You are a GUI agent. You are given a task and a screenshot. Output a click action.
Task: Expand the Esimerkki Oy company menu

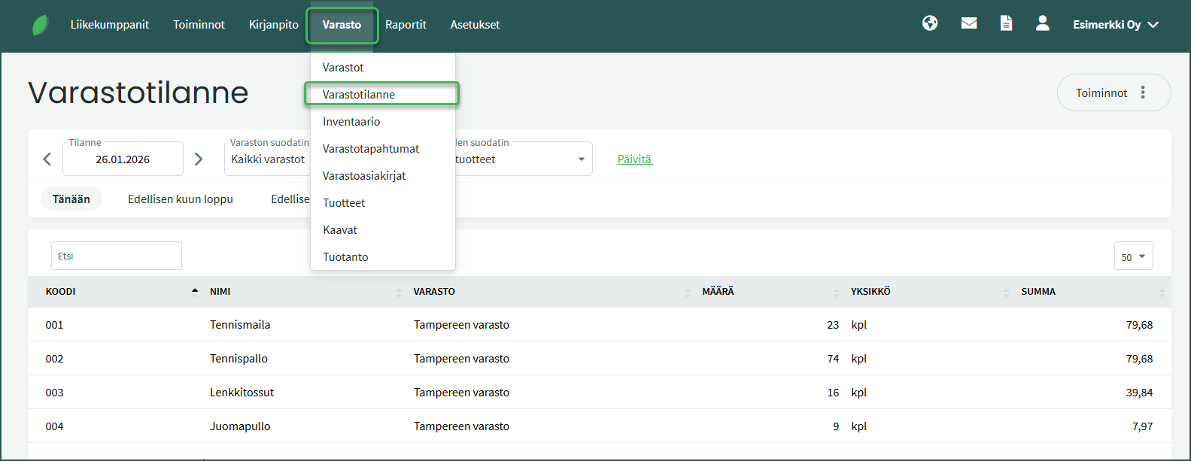click(1115, 25)
